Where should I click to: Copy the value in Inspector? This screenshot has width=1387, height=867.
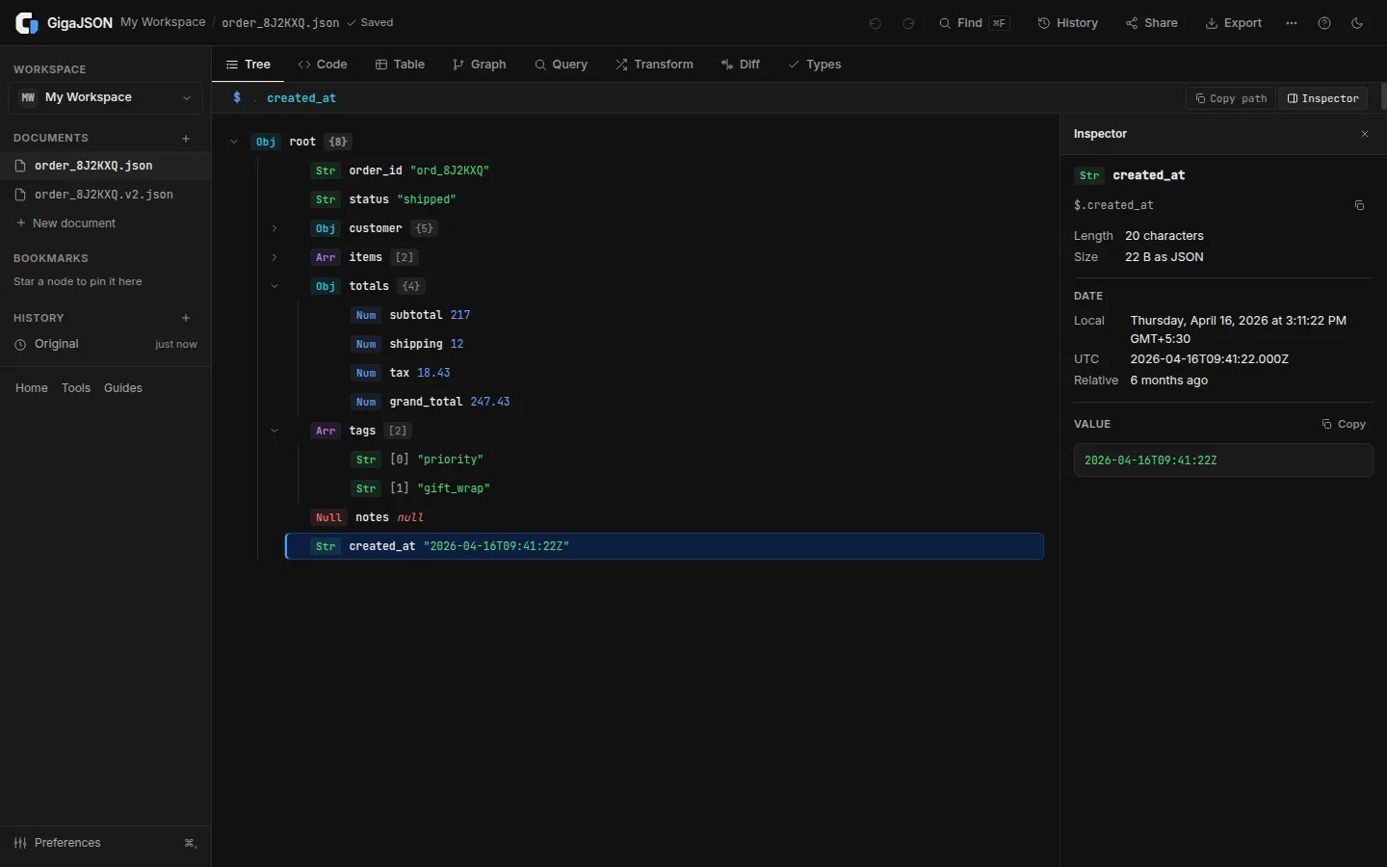click(x=1344, y=424)
